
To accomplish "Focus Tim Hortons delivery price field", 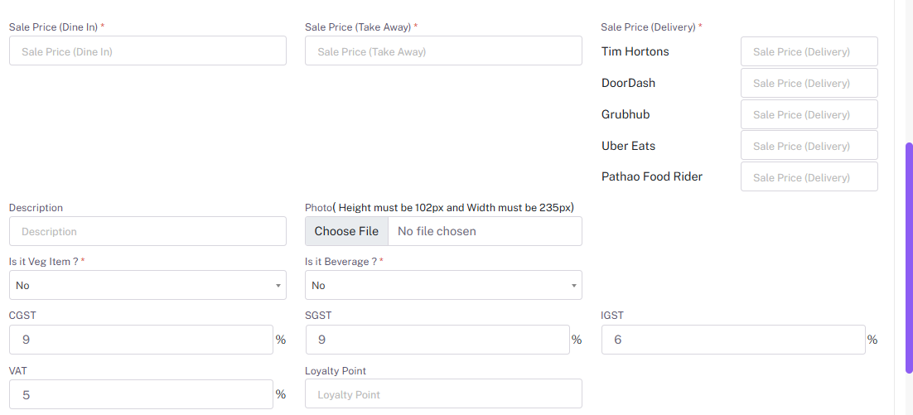I will tap(809, 51).
